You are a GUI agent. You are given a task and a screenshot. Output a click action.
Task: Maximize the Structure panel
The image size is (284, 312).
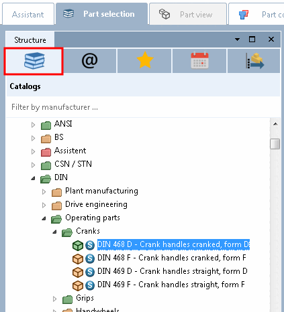pyautogui.click(x=252, y=40)
